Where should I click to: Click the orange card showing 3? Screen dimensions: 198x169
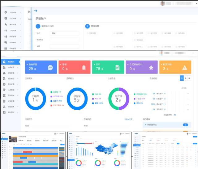click(x=175, y=67)
